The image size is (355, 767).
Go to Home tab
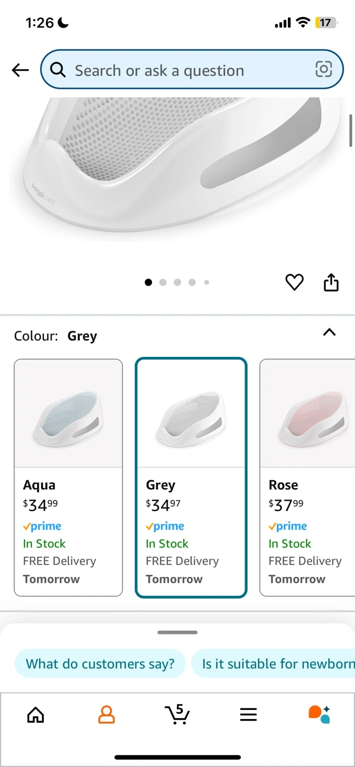[36, 715]
